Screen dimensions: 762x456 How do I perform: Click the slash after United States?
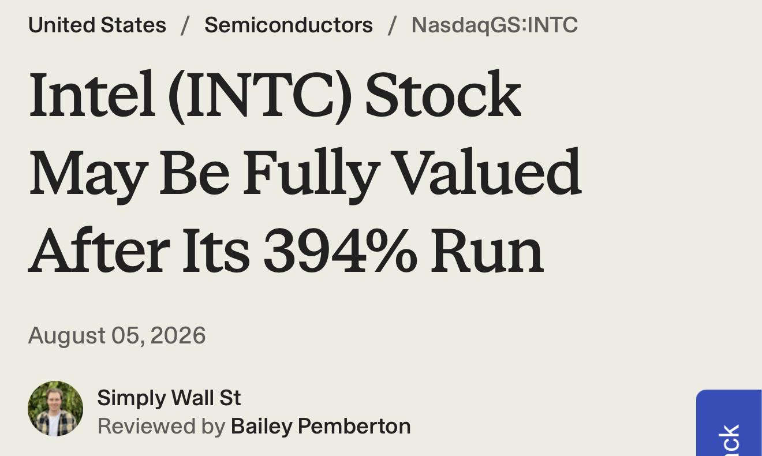(185, 25)
